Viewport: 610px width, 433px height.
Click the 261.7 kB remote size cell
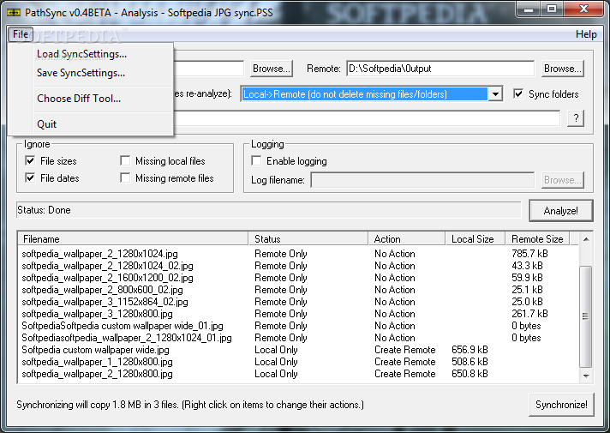tap(529, 314)
